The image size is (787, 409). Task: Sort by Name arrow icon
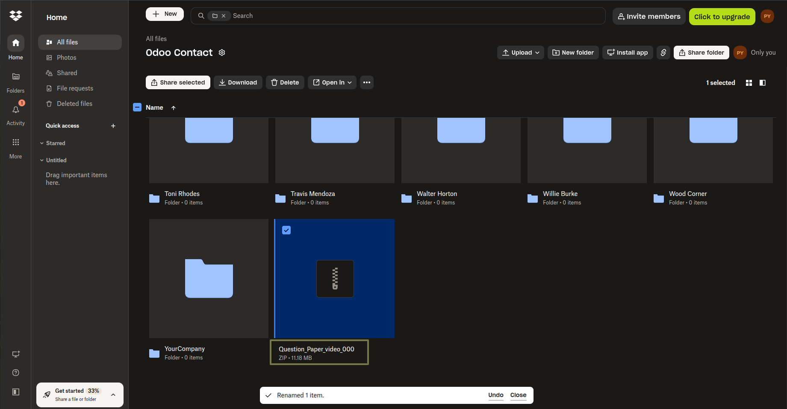click(x=174, y=108)
